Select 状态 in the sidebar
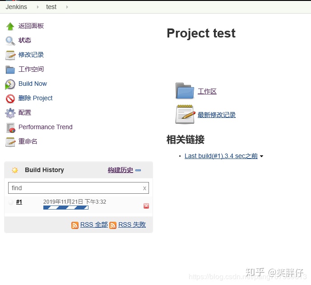The image size is (311, 285). [x=24, y=40]
